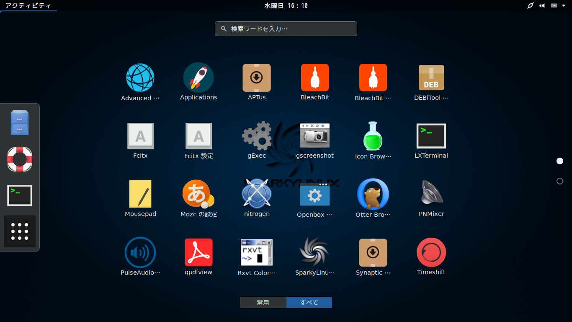Click the アクティビティ button
This screenshot has height=322, width=572.
tap(28, 6)
